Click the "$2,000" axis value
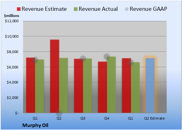Image resolution: width=182 pixels, height=130 pixels. [12, 98]
